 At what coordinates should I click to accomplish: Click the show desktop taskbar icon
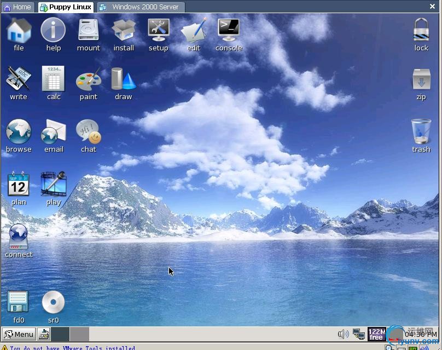(x=44, y=334)
